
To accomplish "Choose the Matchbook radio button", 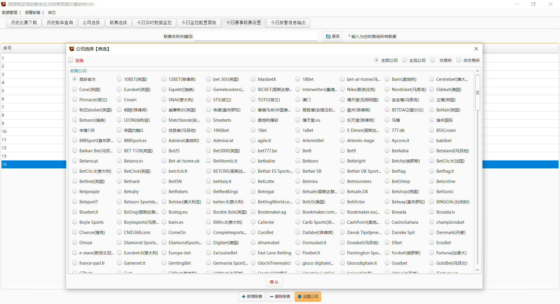I will [164, 120].
